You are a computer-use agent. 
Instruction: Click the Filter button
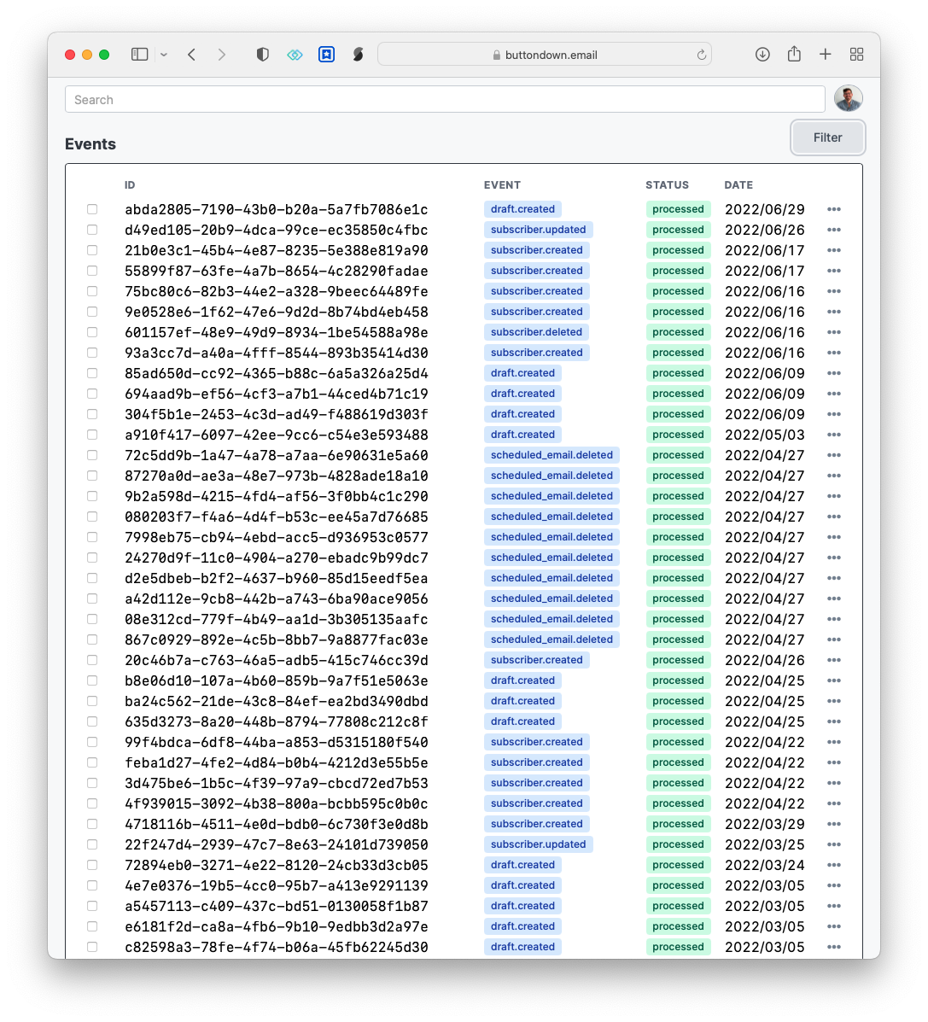coord(827,137)
